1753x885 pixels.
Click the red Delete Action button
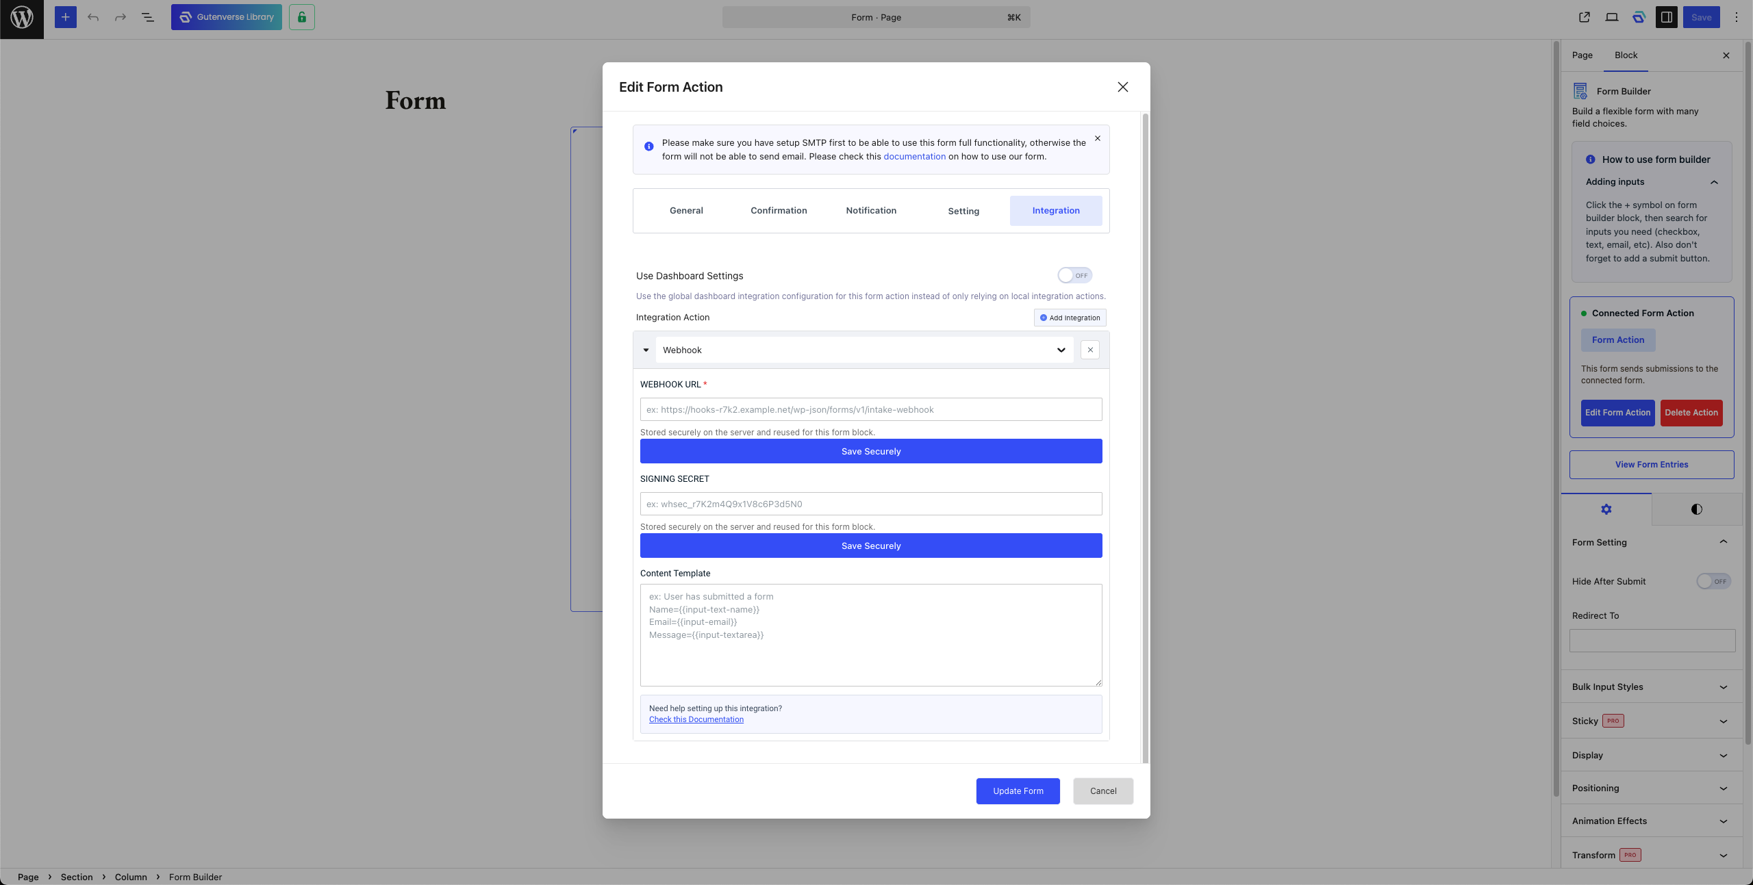click(1691, 413)
